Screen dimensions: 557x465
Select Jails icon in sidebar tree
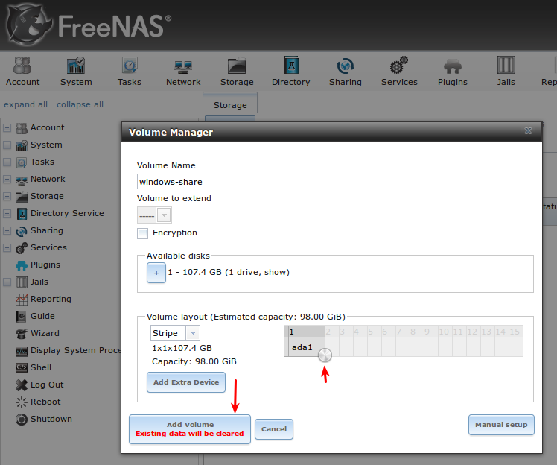pyautogui.click(x=22, y=282)
